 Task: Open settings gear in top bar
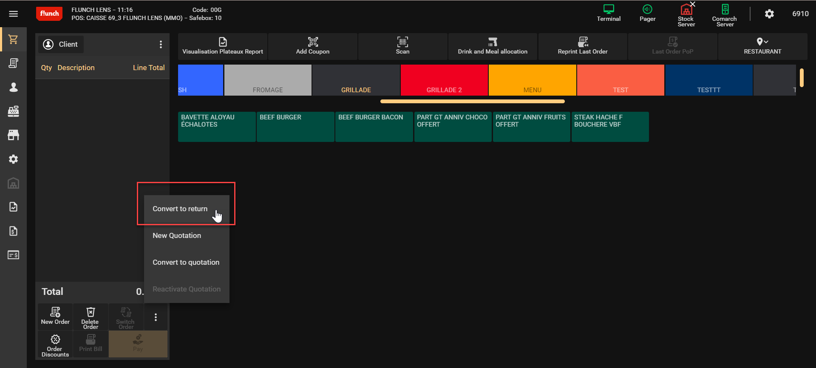point(769,14)
